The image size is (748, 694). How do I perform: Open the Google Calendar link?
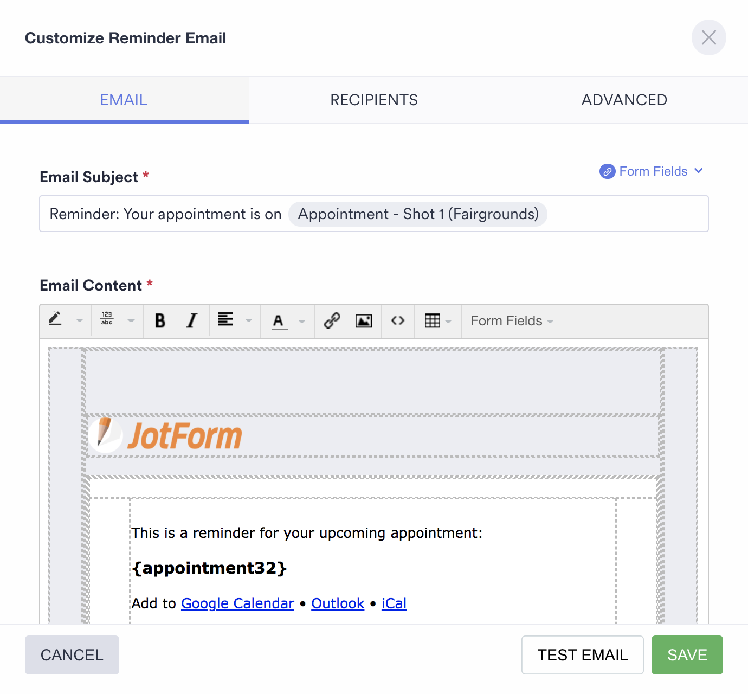(237, 603)
